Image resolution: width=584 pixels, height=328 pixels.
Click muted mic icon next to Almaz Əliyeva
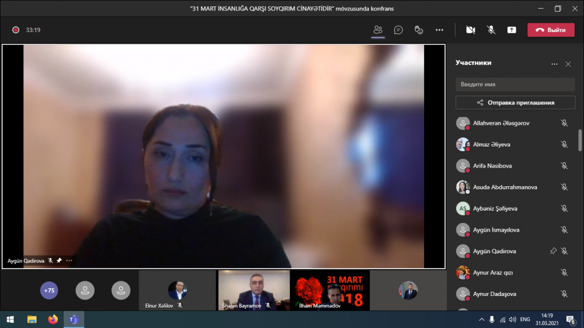tap(564, 144)
